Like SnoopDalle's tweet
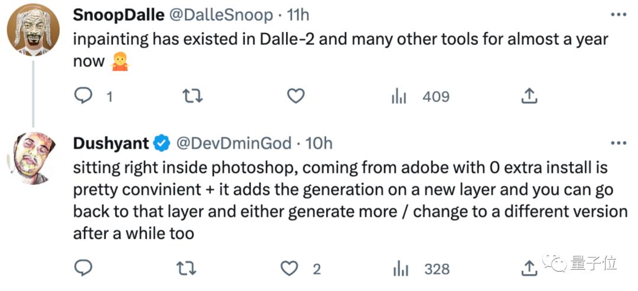Image resolution: width=638 pixels, height=291 pixels. [295, 96]
